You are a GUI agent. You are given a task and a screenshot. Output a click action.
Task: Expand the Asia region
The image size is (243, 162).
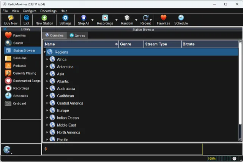coord(47,74)
